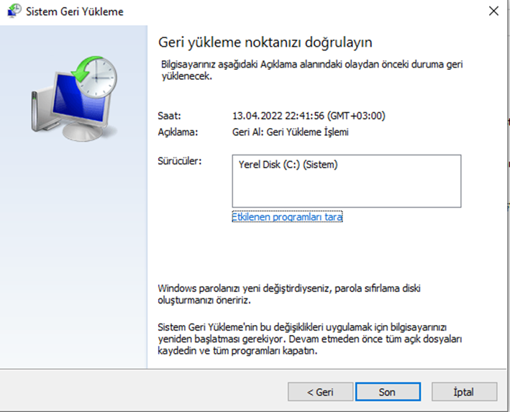Click the intro text starting Bilgisayarınız aşağıdaki Açıklama
This screenshot has height=412, width=510.
click(x=312, y=70)
